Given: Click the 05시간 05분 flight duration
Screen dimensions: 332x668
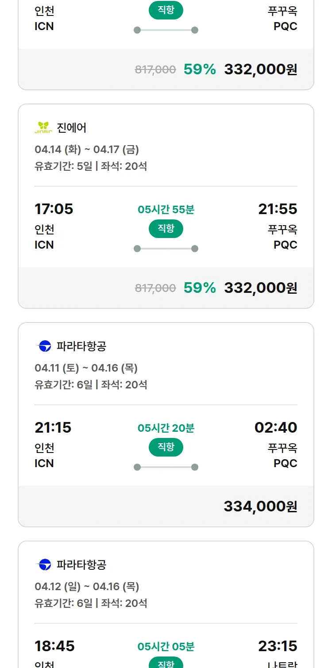Looking at the screenshot, I should (166, 646).
